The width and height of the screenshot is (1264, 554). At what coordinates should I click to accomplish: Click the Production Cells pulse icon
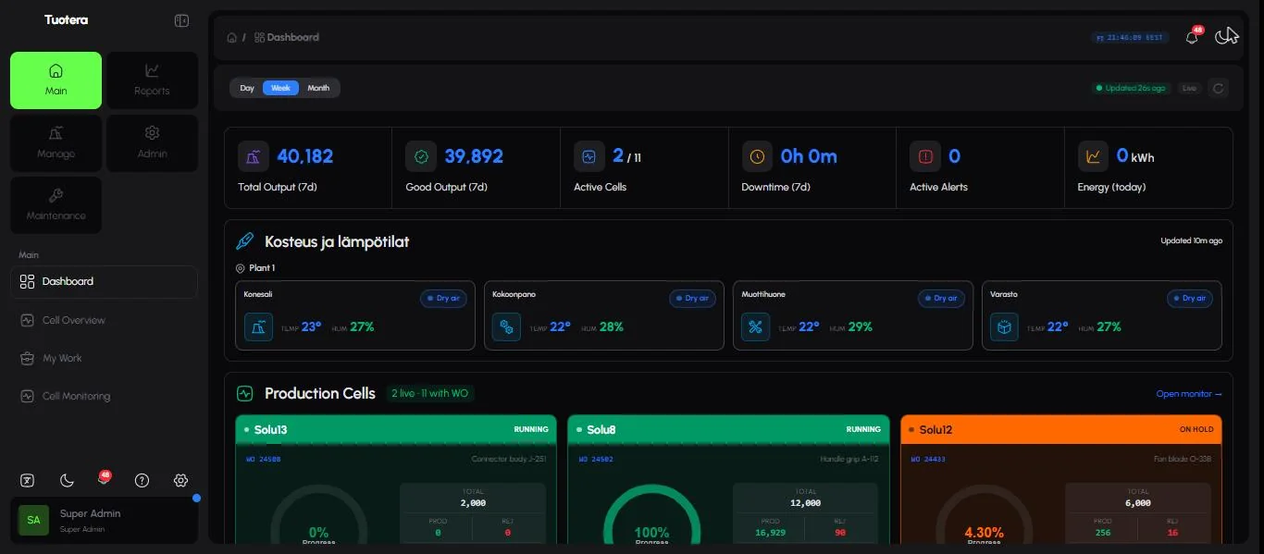point(245,393)
